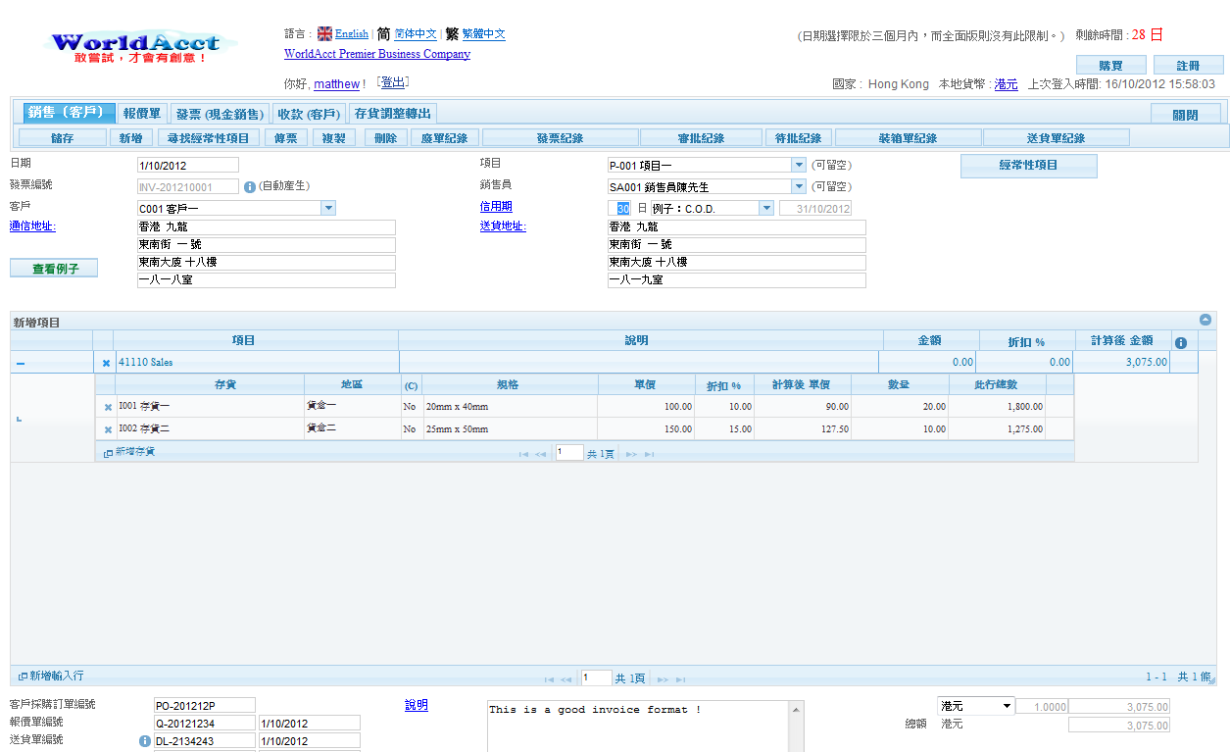1230x752 pixels.
Task: Open the P-001 項目 project dropdown
Action: 798,165
